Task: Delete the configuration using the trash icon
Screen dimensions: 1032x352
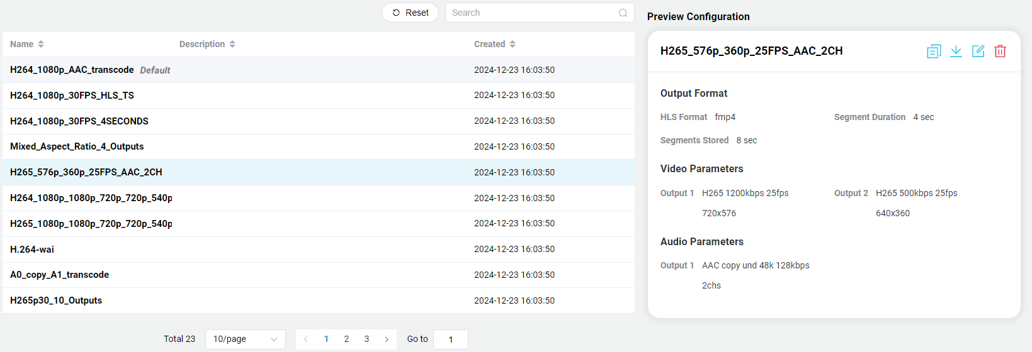Action: point(1000,52)
